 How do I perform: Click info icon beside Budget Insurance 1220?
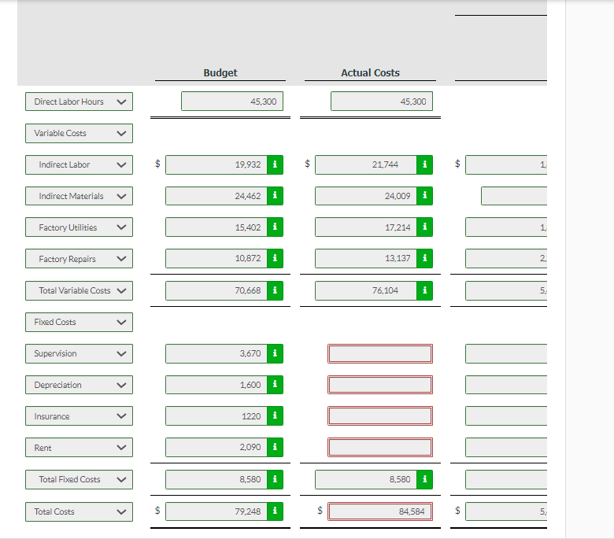275,415
